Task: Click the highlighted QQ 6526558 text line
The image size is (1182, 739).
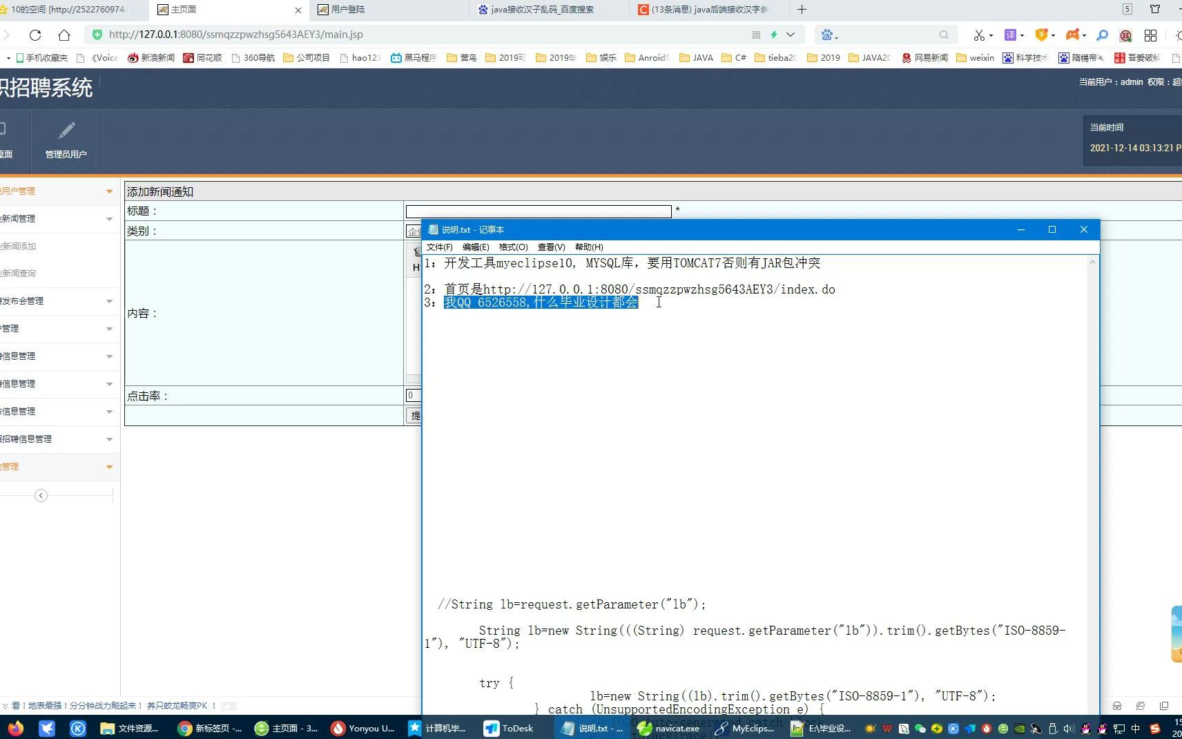Action: (x=541, y=303)
